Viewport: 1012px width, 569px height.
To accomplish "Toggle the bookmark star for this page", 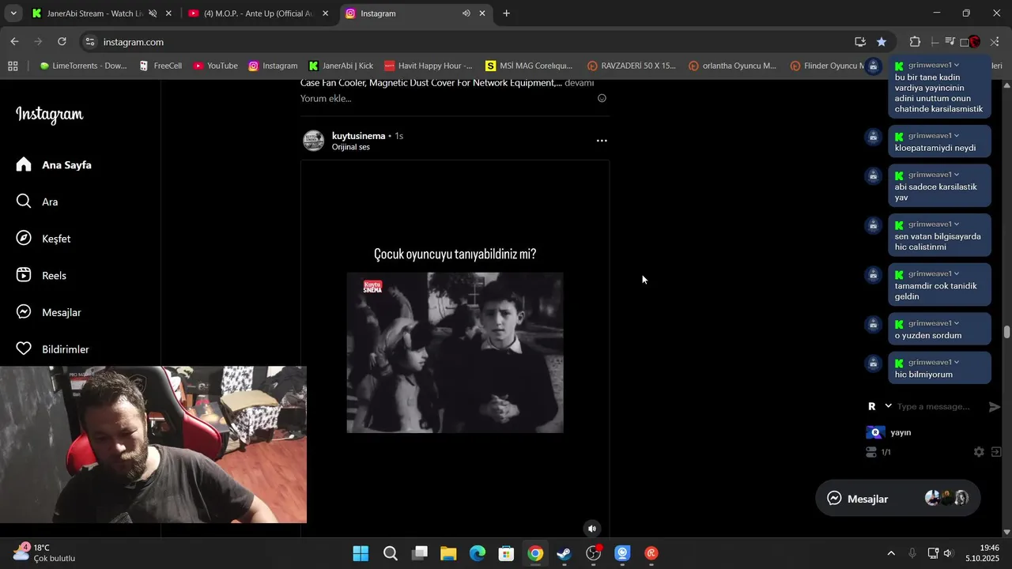I will point(882,42).
